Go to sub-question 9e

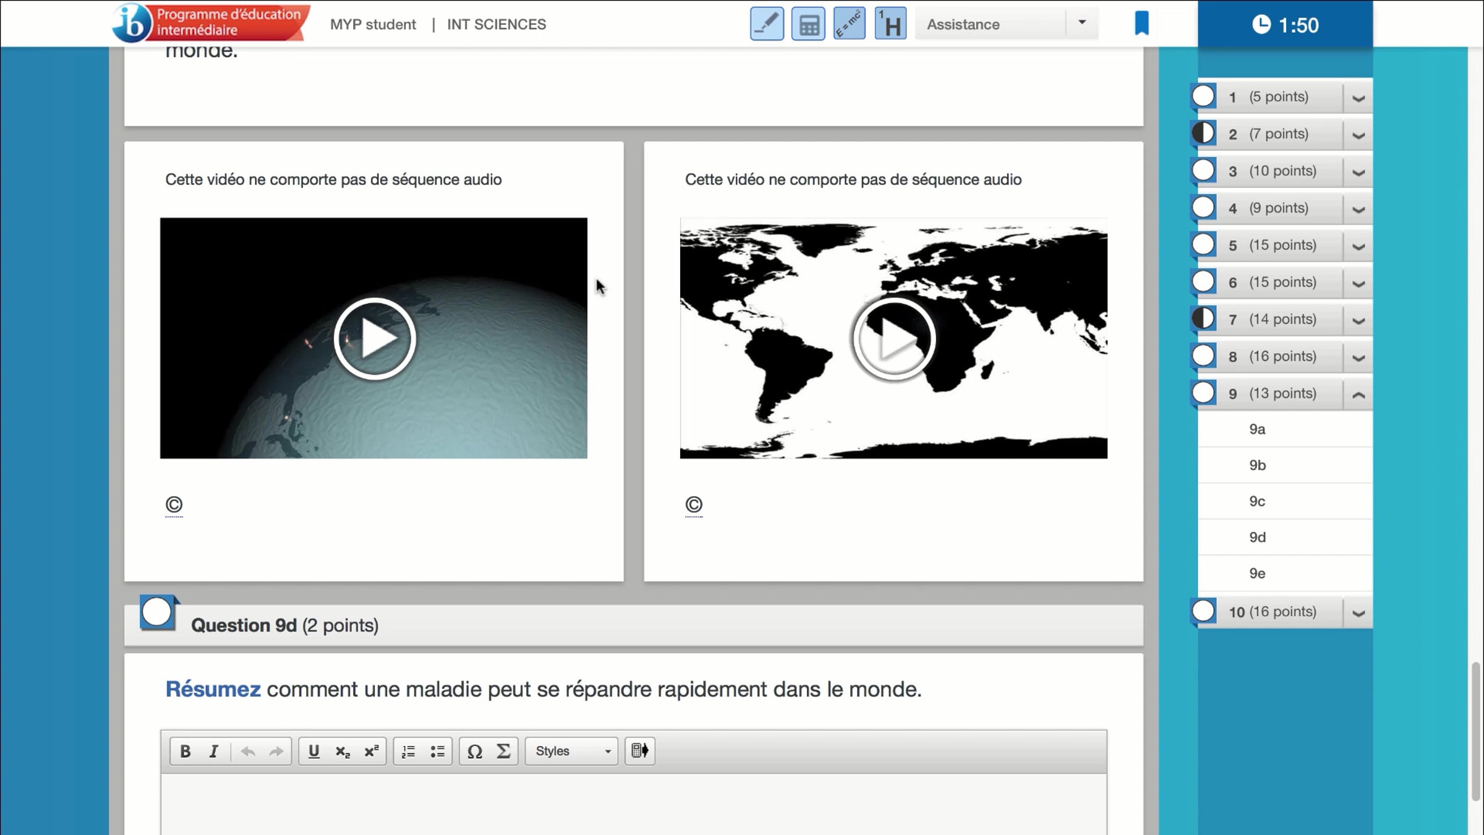1257,573
